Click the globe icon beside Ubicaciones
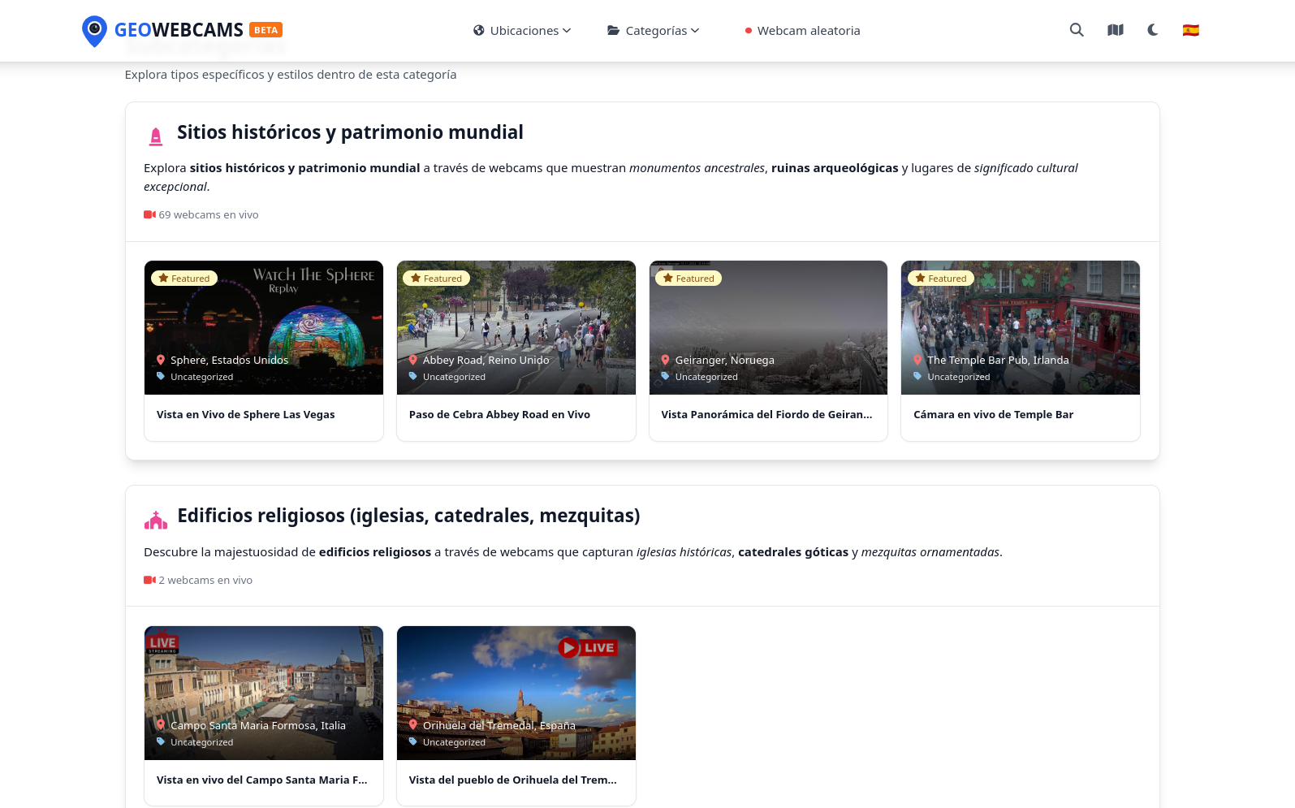Viewport: 1295px width, 808px height. pos(479,31)
